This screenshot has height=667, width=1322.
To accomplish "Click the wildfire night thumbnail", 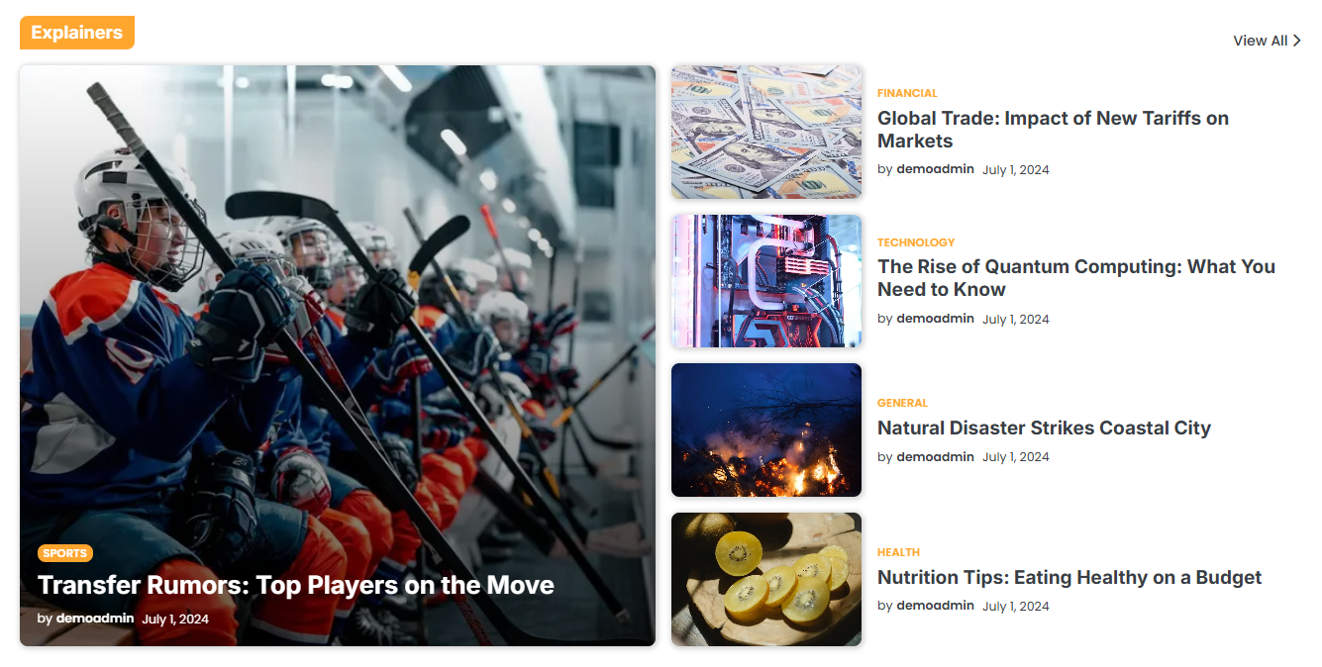I will click(x=766, y=430).
